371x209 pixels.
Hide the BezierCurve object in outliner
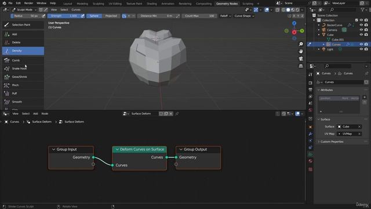[361, 25]
